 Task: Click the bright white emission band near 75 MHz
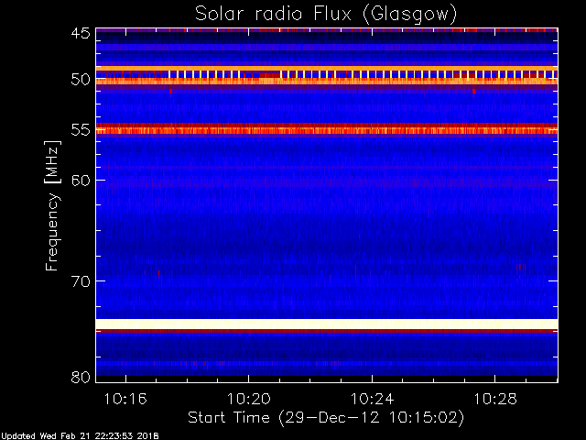click(x=327, y=324)
